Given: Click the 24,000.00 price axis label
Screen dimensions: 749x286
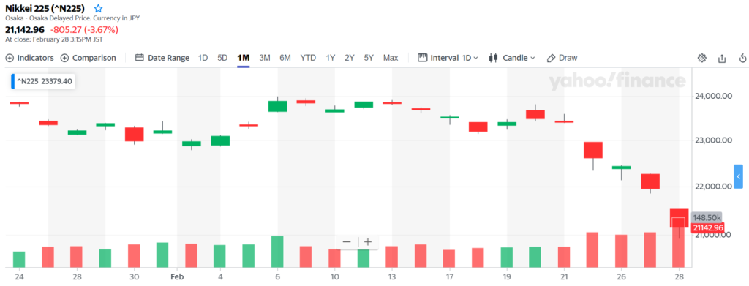Looking at the screenshot, I should [712, 96].
